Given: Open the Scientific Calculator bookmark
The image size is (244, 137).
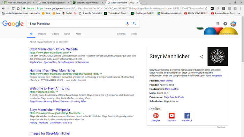Looking at the screenshot, I should pyautogui.click(x=90, y=13).
